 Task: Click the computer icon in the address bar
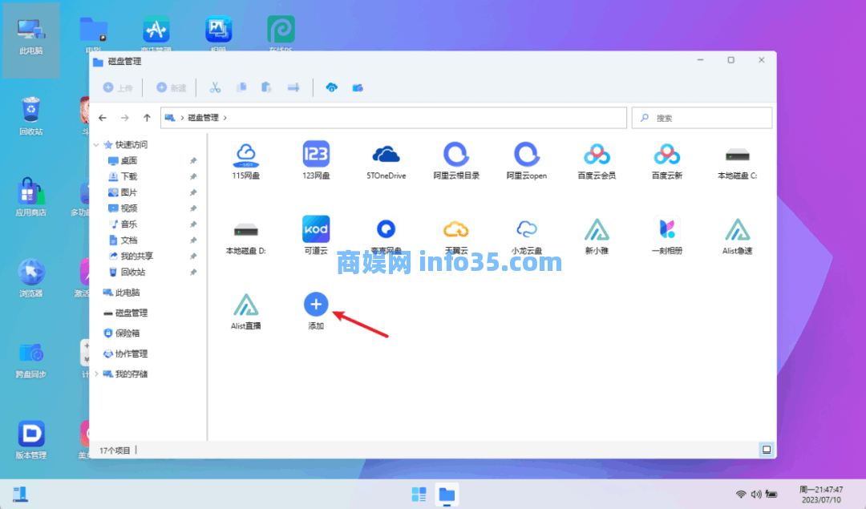point(170,118)
